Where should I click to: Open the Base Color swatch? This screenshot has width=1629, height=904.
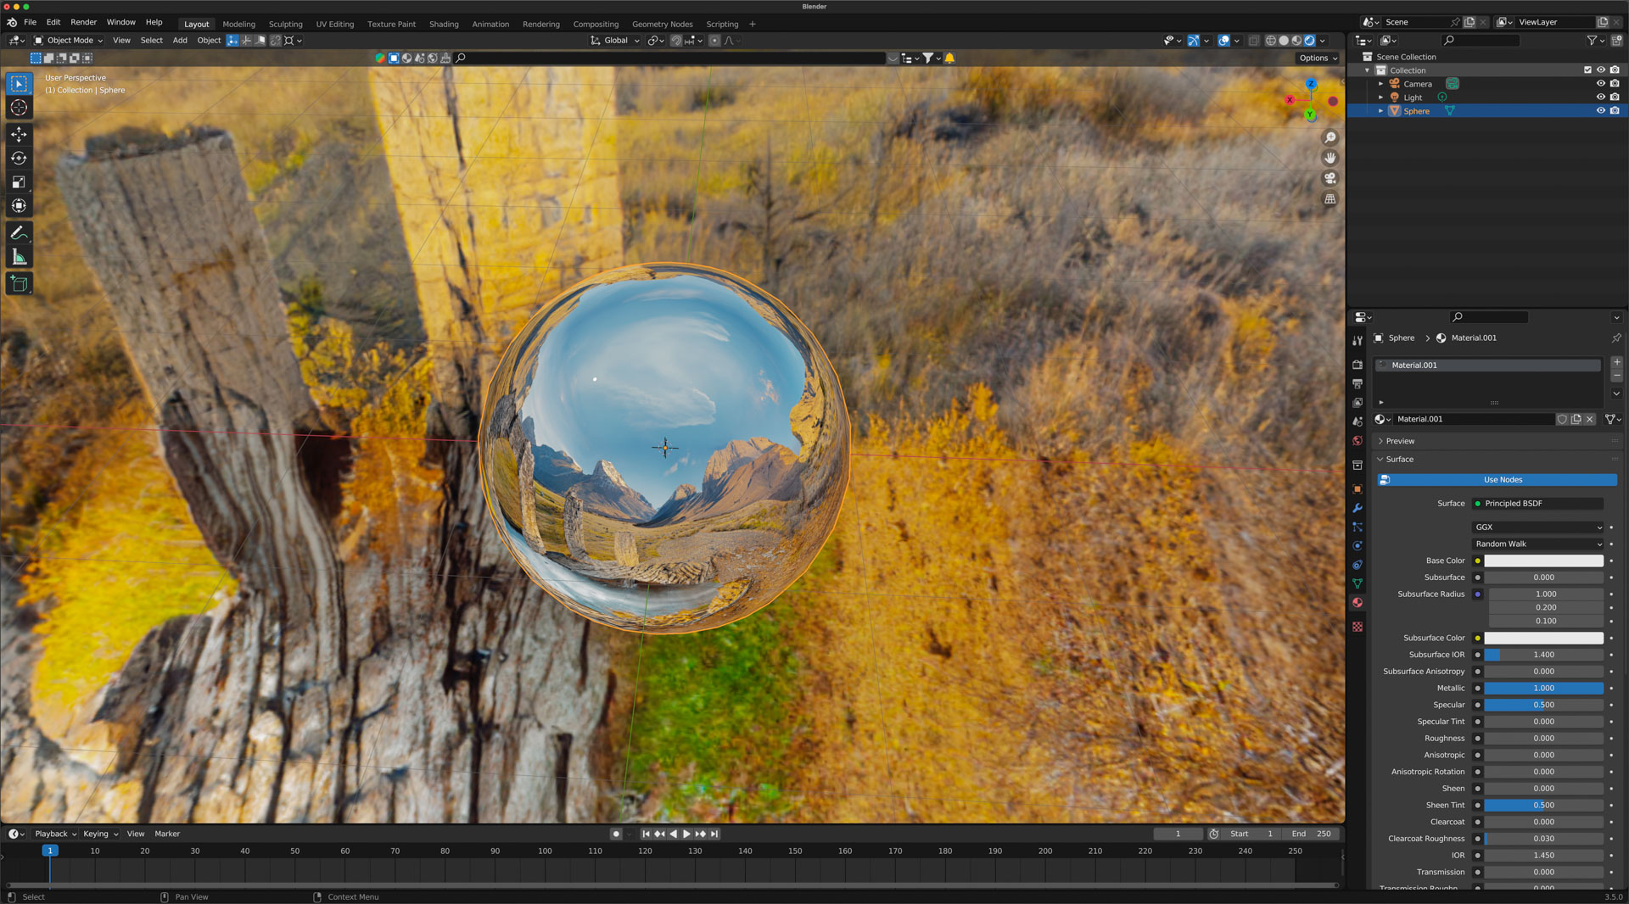click(1542, 561)
